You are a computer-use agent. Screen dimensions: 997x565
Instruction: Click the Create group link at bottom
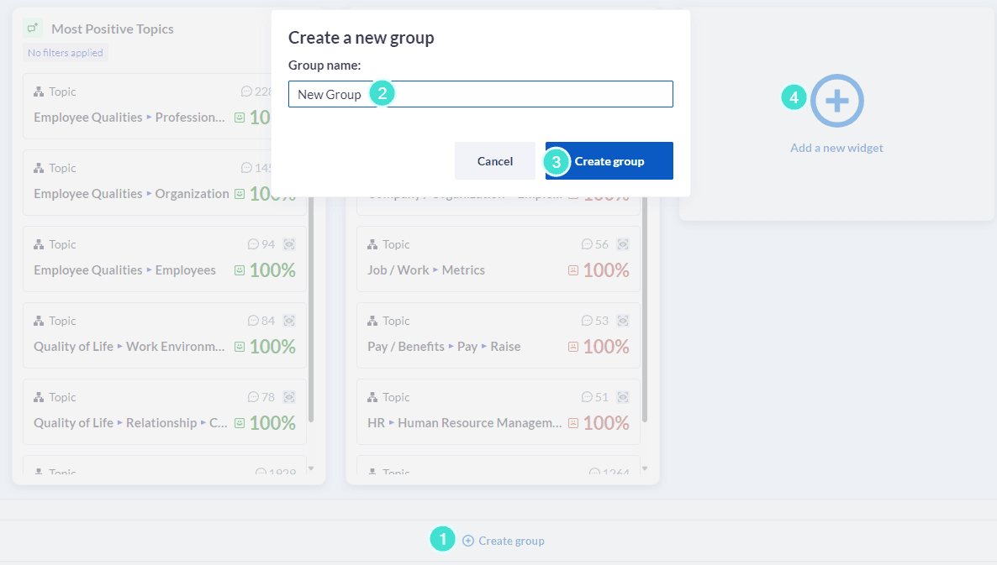[511, 541]
